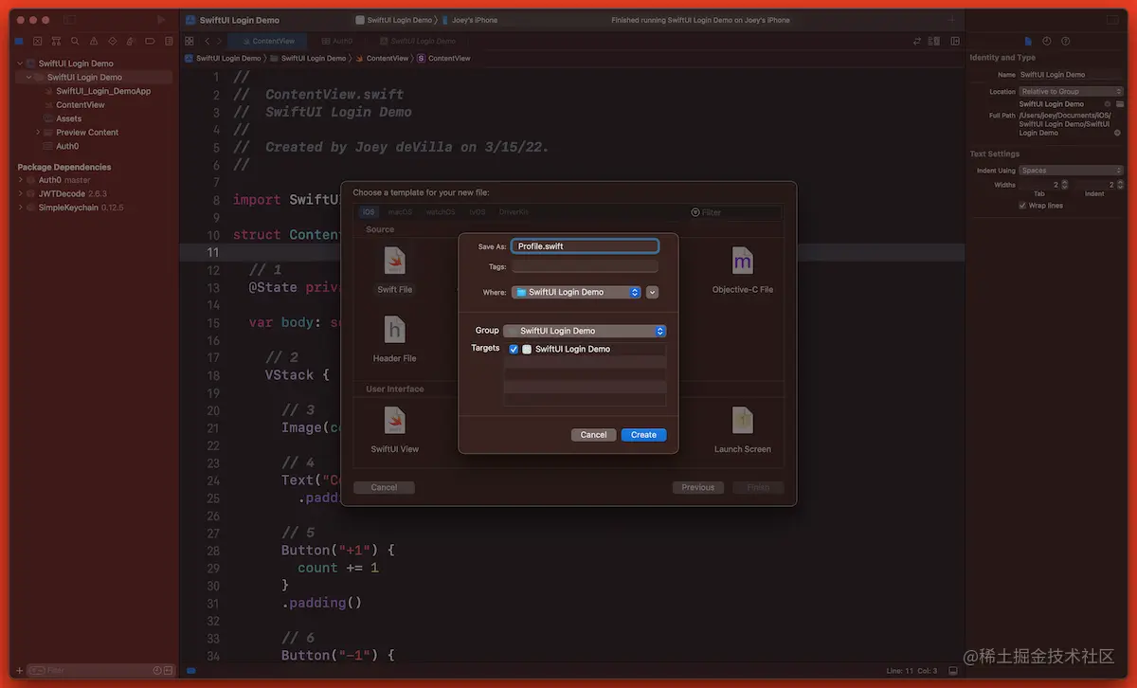
Task: Toggle the Wrap lines checkbox
Action: pos(1022,205)
